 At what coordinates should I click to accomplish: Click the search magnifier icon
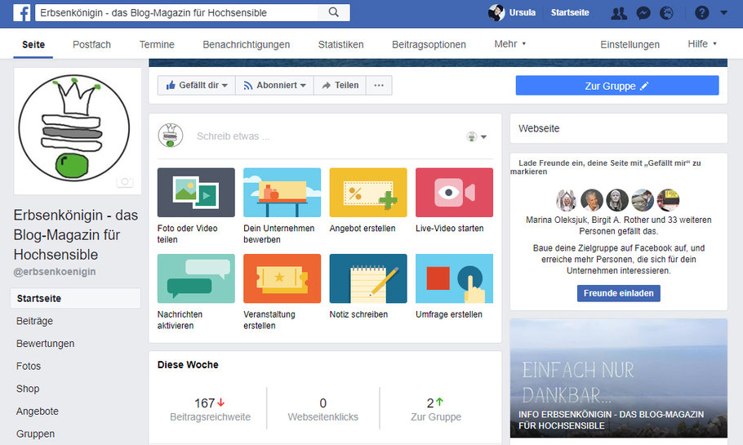[334, 12]
